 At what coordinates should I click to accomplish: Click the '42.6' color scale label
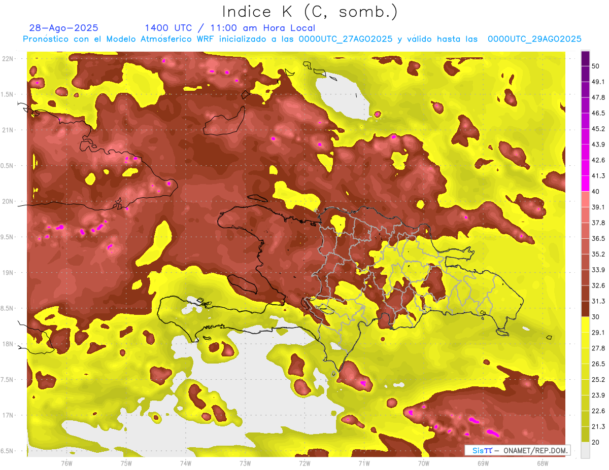[598, 160]
